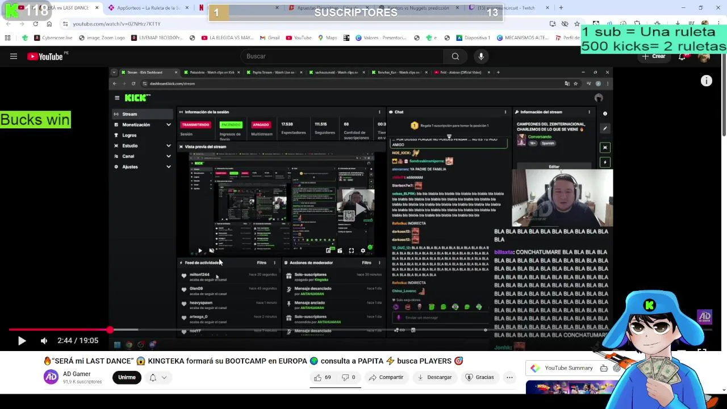Open AD Gamer channel avatar

[x=51, y=377]
